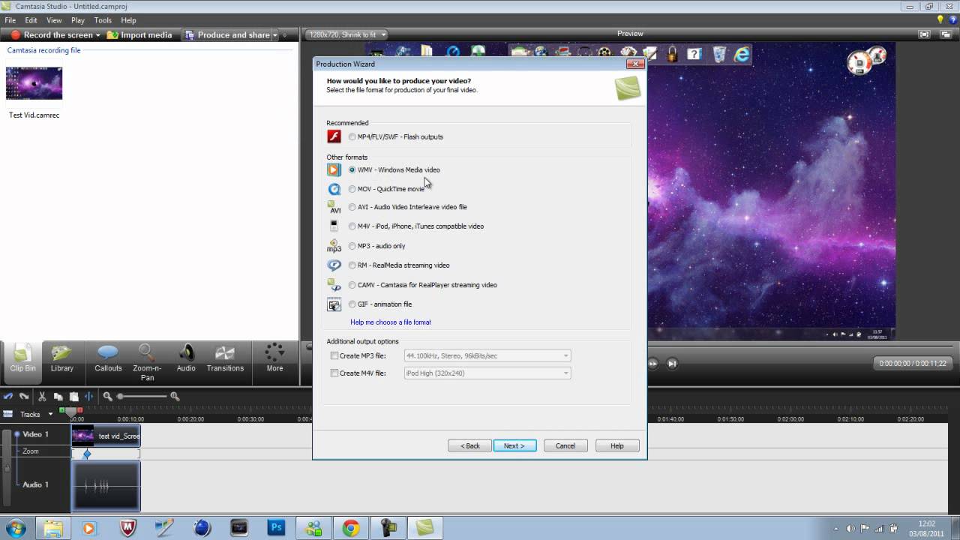Open the 1280x720 Shrink to fit dropdown
This screenshot has width=960, height=540.
click(346, 34)
